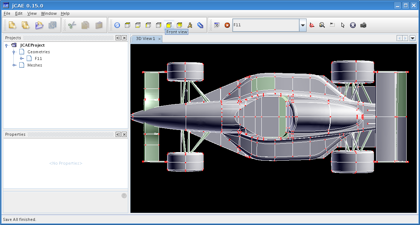Screen dimensions: 420x225
Task: Select cube view with yellow bottom face
Action: coord(138,25)
